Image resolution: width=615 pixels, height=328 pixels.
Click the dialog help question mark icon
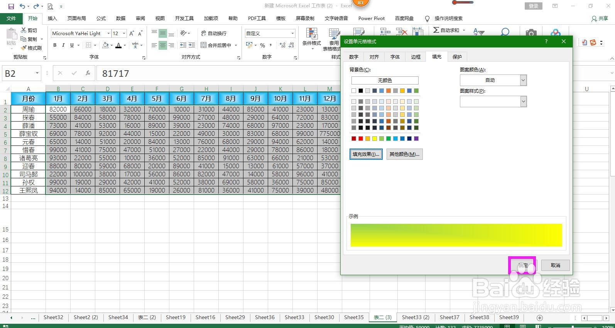pyautogui.click(x=546, y=41)
